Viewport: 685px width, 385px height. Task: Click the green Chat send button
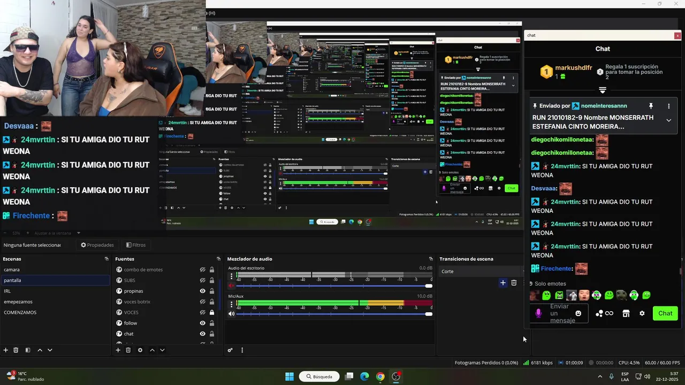coord(665,313)
